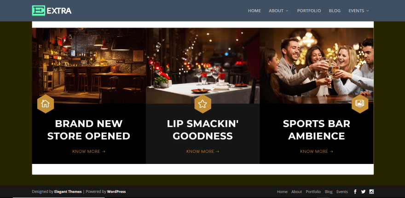Click the hexagon gallery image icon
405x198 pixels.
(360, 104)
